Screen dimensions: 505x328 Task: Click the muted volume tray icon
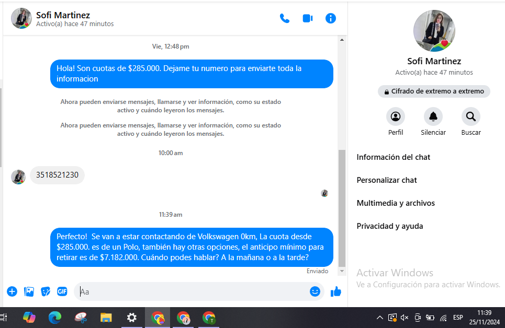(x=405, y=318)
